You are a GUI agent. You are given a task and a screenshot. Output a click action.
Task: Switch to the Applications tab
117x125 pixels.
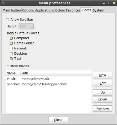click(44, 10)
